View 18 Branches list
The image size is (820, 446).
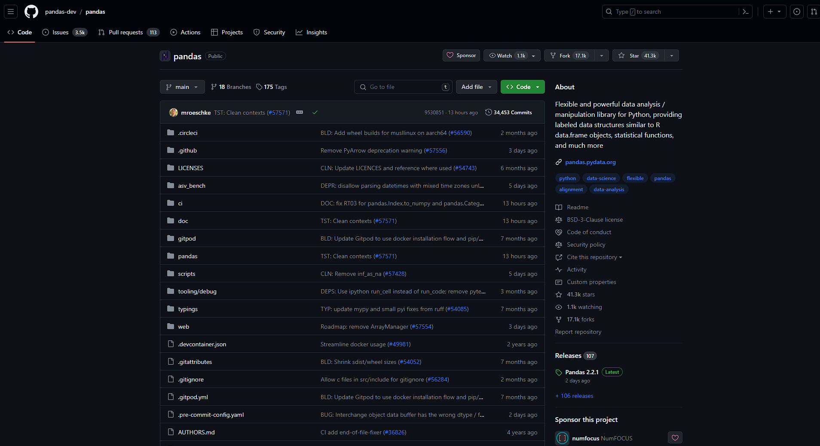[231, 87]
